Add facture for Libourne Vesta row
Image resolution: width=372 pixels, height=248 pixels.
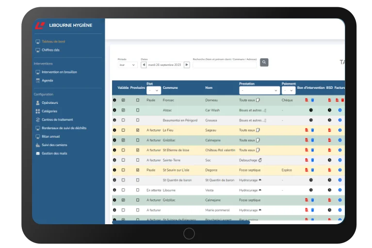(340, 190)
